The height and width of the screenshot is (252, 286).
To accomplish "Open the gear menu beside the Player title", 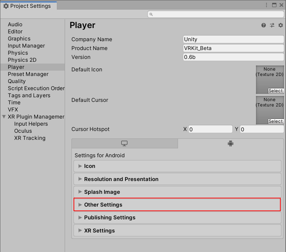I will pyautogui.click(x=280, y=25).
